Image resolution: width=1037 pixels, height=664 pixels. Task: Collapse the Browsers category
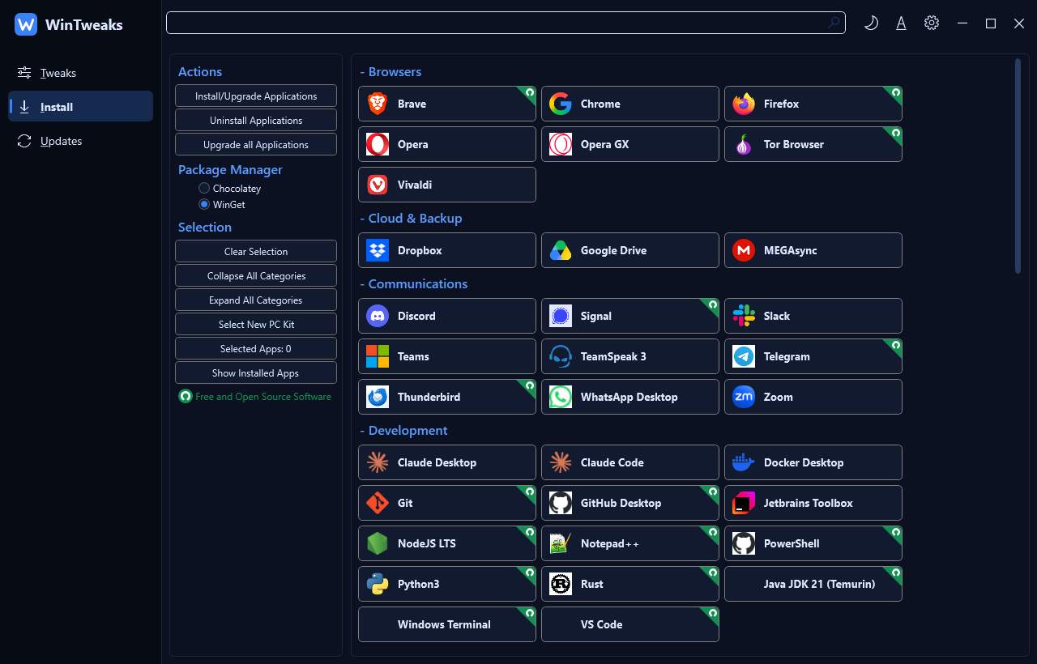pos(390,72)
